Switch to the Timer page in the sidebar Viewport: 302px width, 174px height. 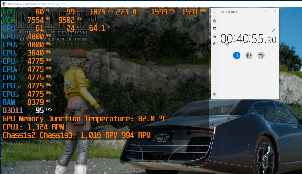[x=215, y=21]
